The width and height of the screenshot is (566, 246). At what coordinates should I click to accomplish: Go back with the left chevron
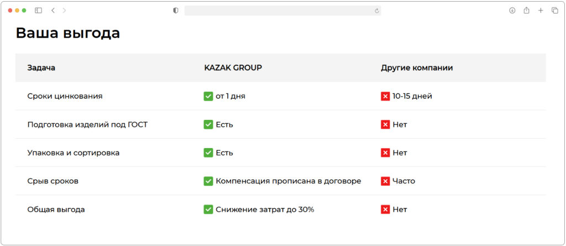53,11
